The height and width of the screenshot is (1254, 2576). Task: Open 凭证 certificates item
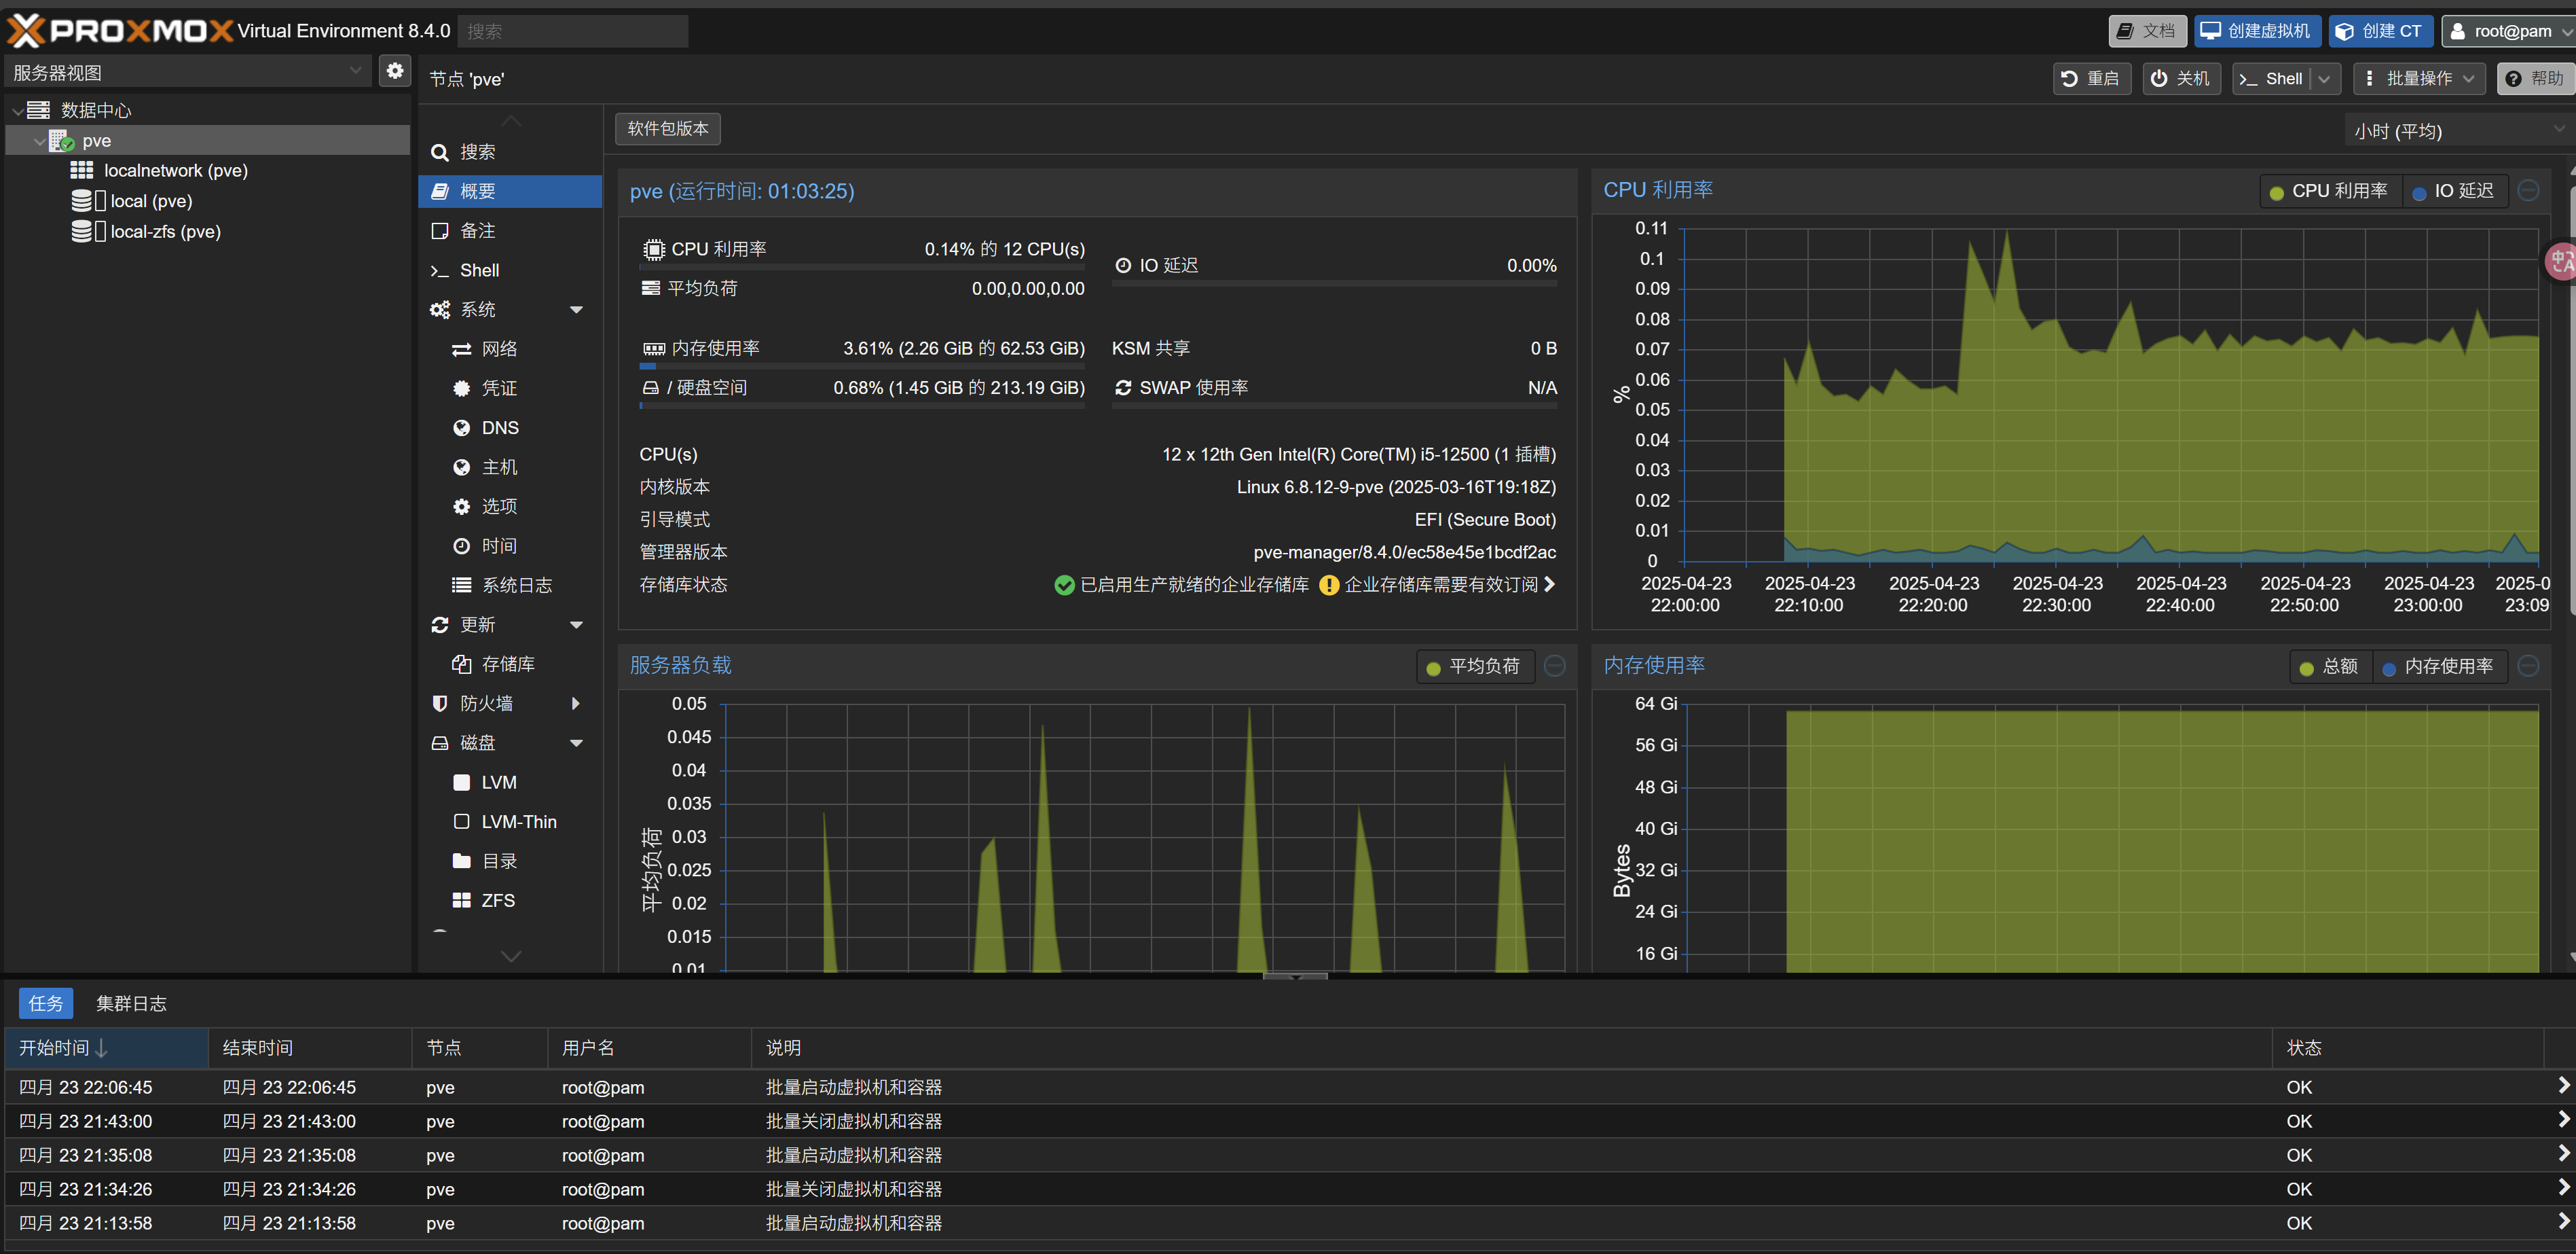(510, 389)
